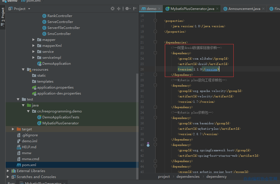Fold the velocity dependency at line 29

[x=155, y=85]
